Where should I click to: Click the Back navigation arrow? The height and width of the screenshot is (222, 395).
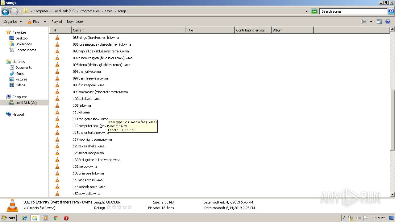point(5,11)
